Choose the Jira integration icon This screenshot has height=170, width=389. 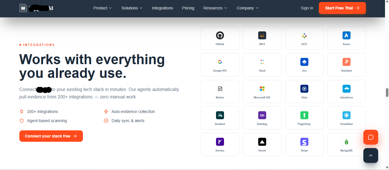point(304,62)
